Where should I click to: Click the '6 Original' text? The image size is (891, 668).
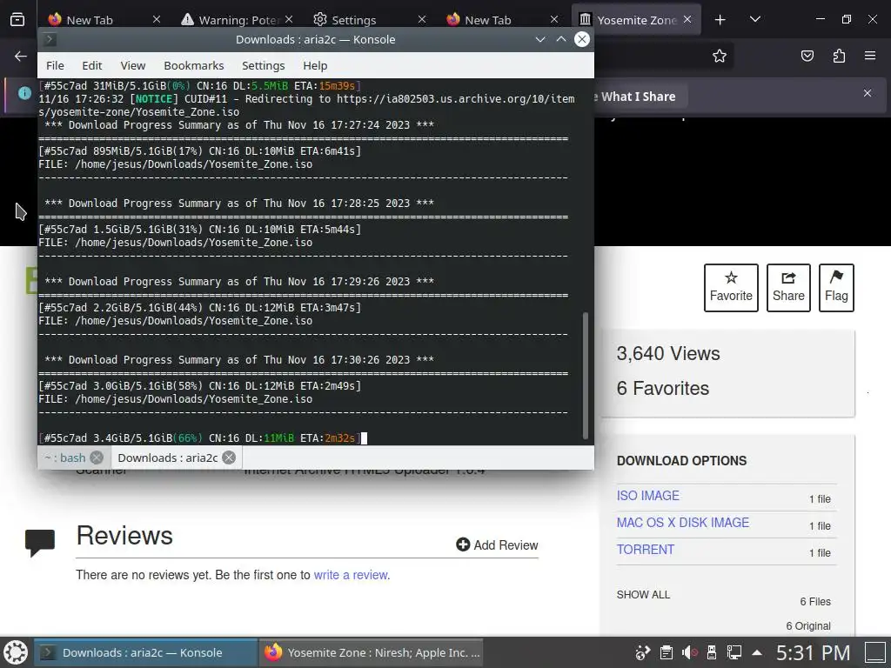808,626
